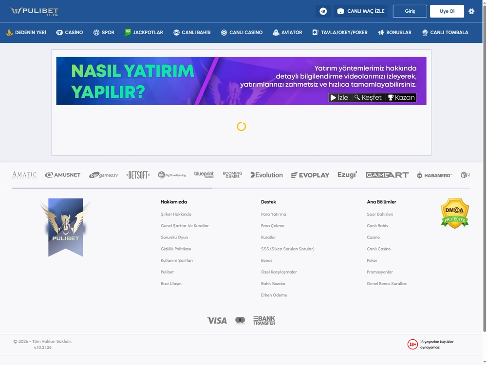The width and height of the screenshot is (487, 365).
Task: Click the DMCA Protected badge
Action: (455, 214)
